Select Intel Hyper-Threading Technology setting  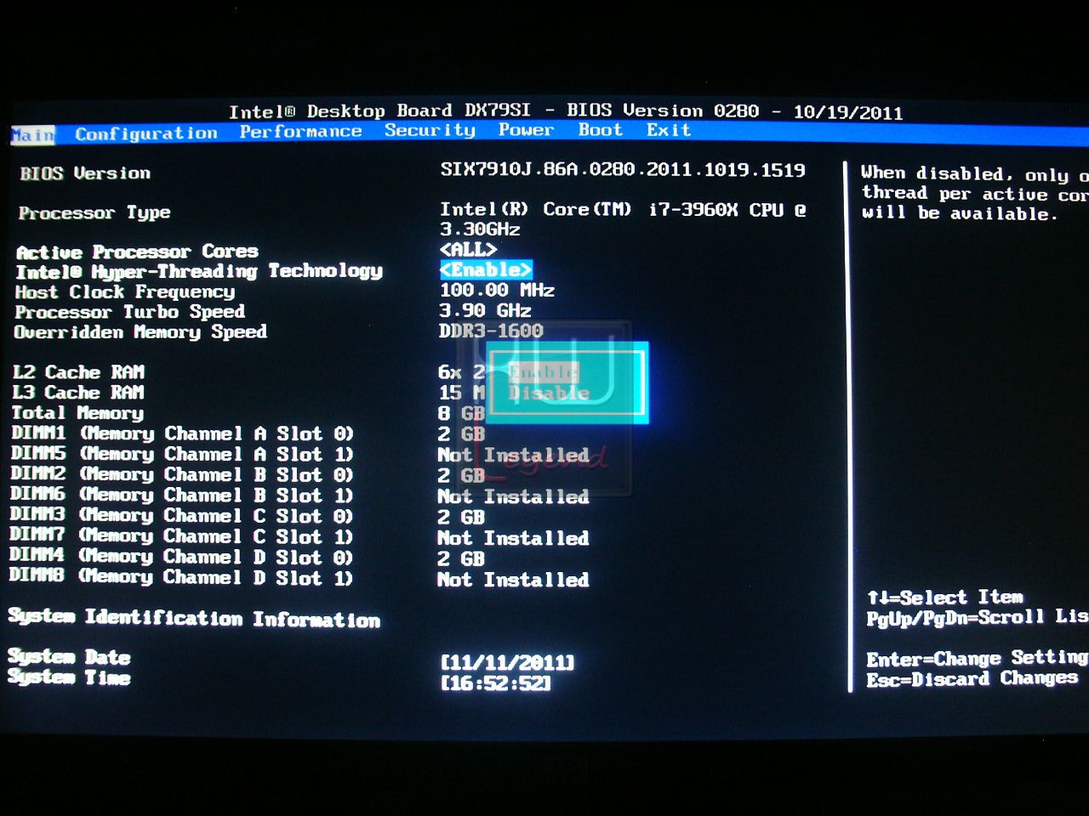pyautogui.click(x=199, y=271)
